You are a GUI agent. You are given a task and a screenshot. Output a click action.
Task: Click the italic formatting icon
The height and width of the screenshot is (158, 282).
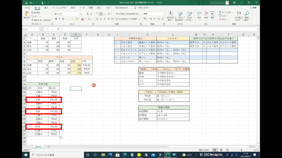59,19
